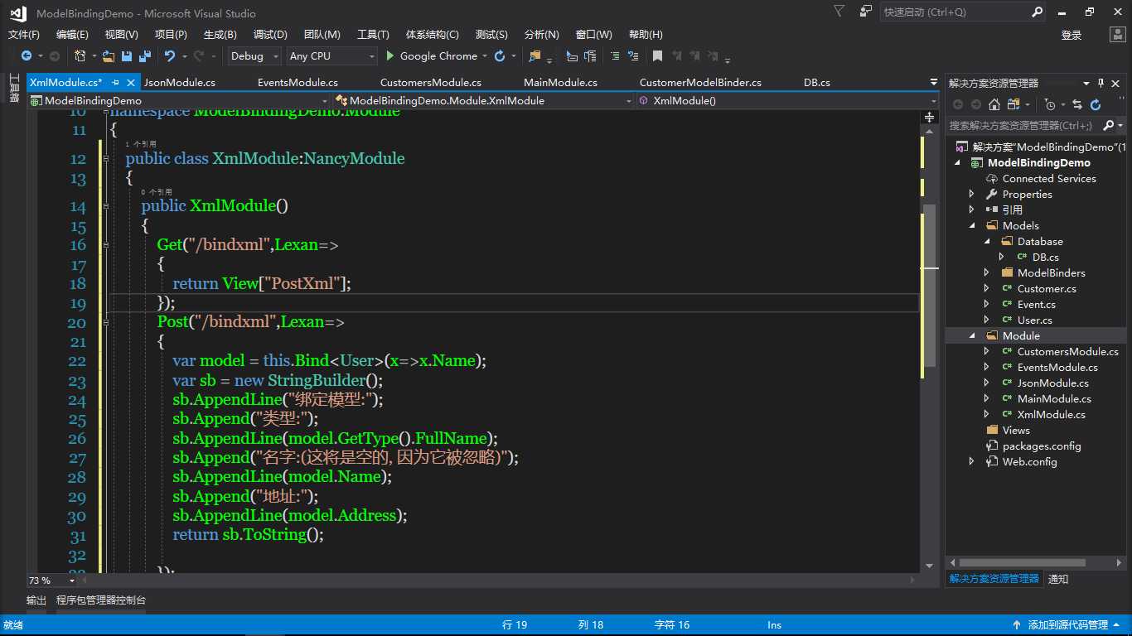Collapse the constructor outline at line 14
The height and width of the screenshot is (636, 1132).
click(104, 206)
